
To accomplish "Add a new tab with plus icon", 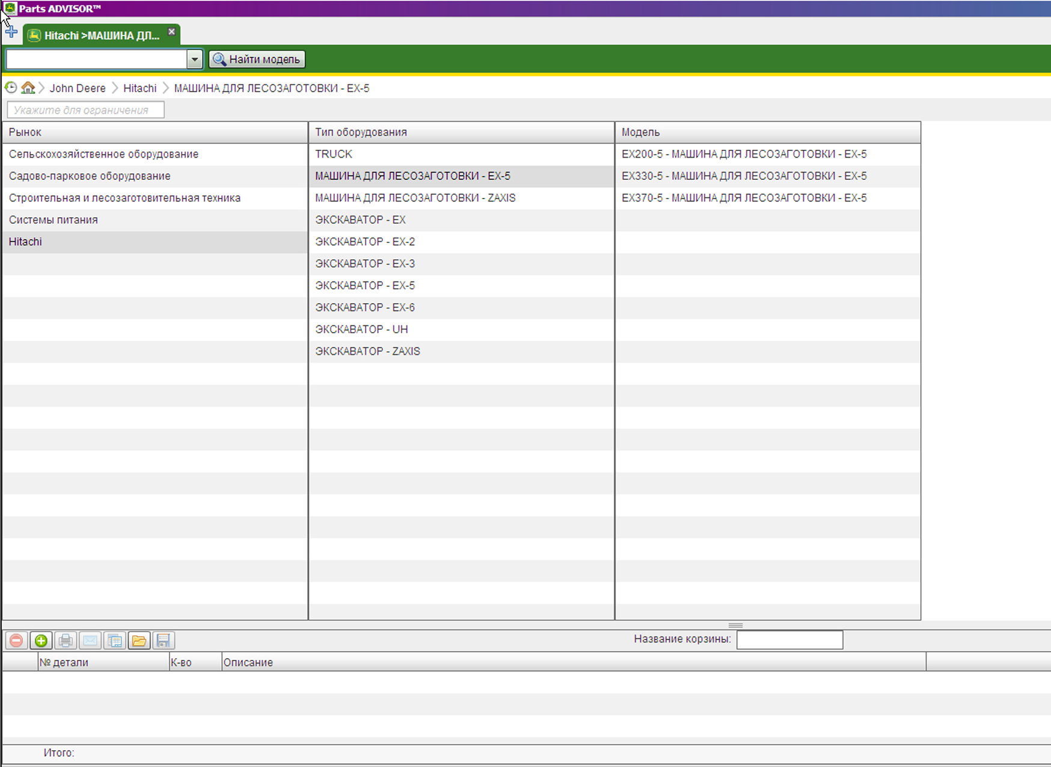I will (x=11, y=32).
